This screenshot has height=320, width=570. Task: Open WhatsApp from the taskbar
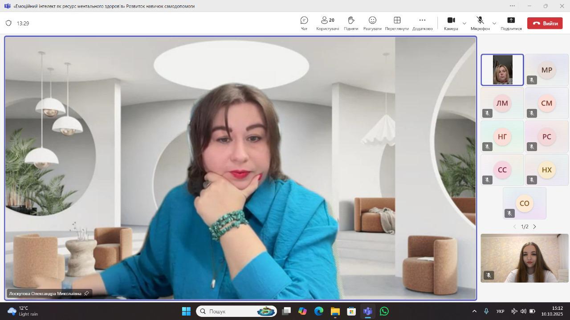(x=384, y=311)
